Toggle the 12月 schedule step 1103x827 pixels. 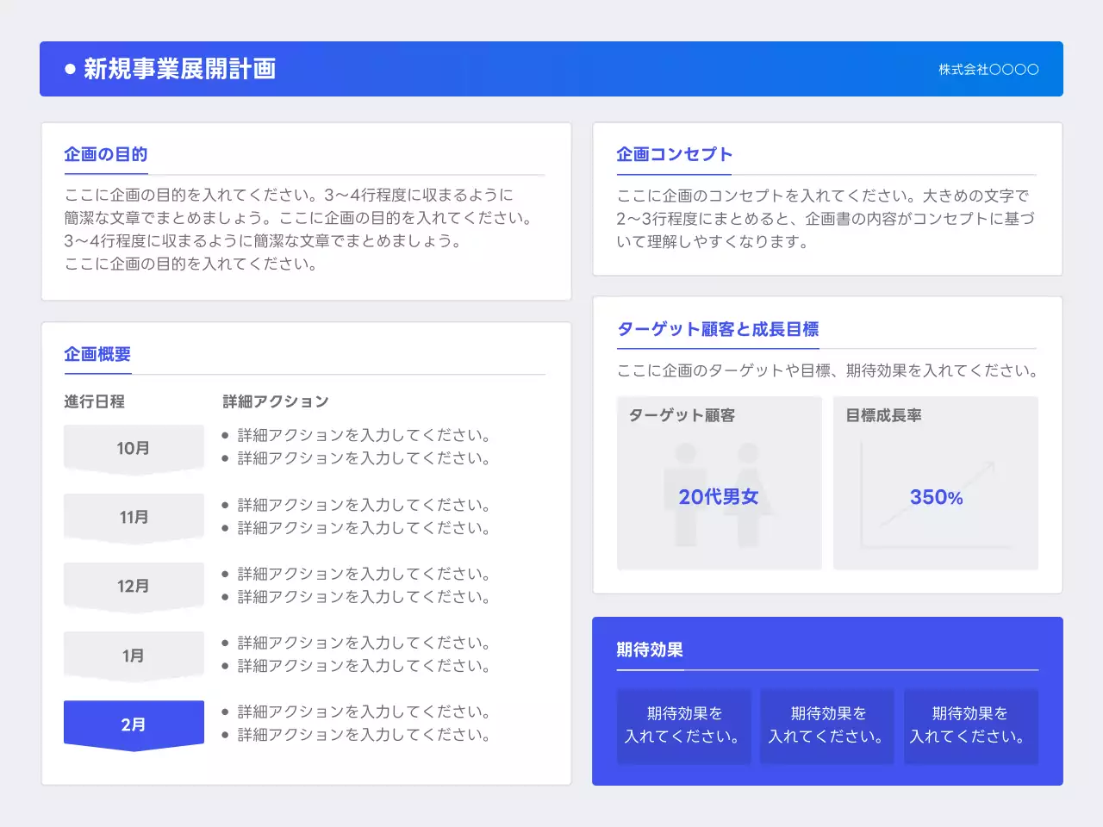(134, 585)
